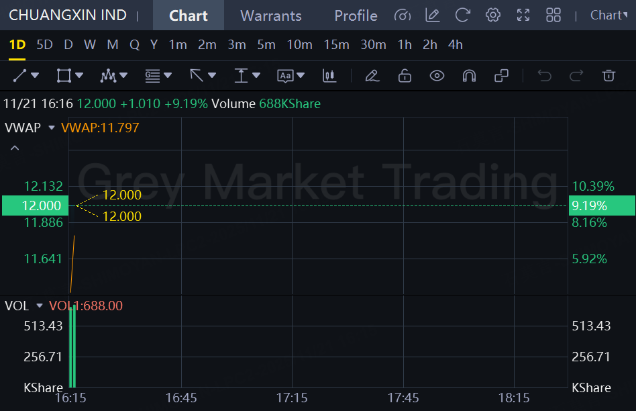Select the 5D timeframe
Viewport: 636px width, 411px height.
[44, 45]
